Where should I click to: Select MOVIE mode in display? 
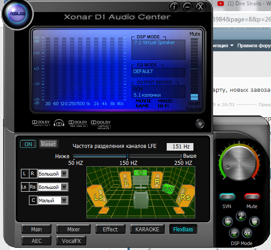tap(143, 101)
